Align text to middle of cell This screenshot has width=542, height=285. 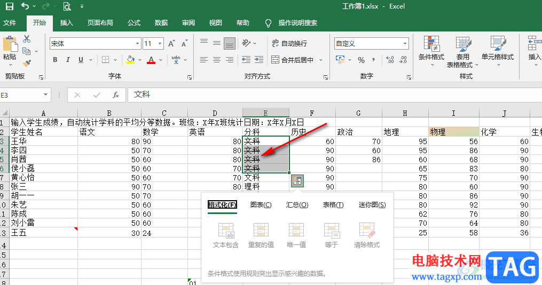pyautogui.click(x=217, y=43)
